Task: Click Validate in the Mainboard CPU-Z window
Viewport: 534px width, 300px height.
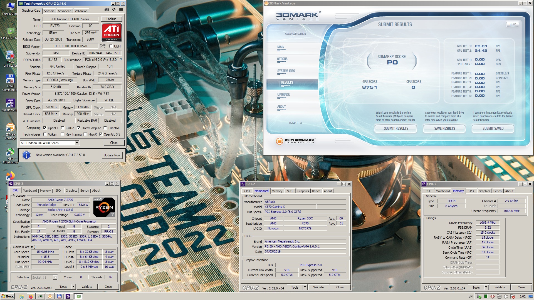Action: (318, 287)
